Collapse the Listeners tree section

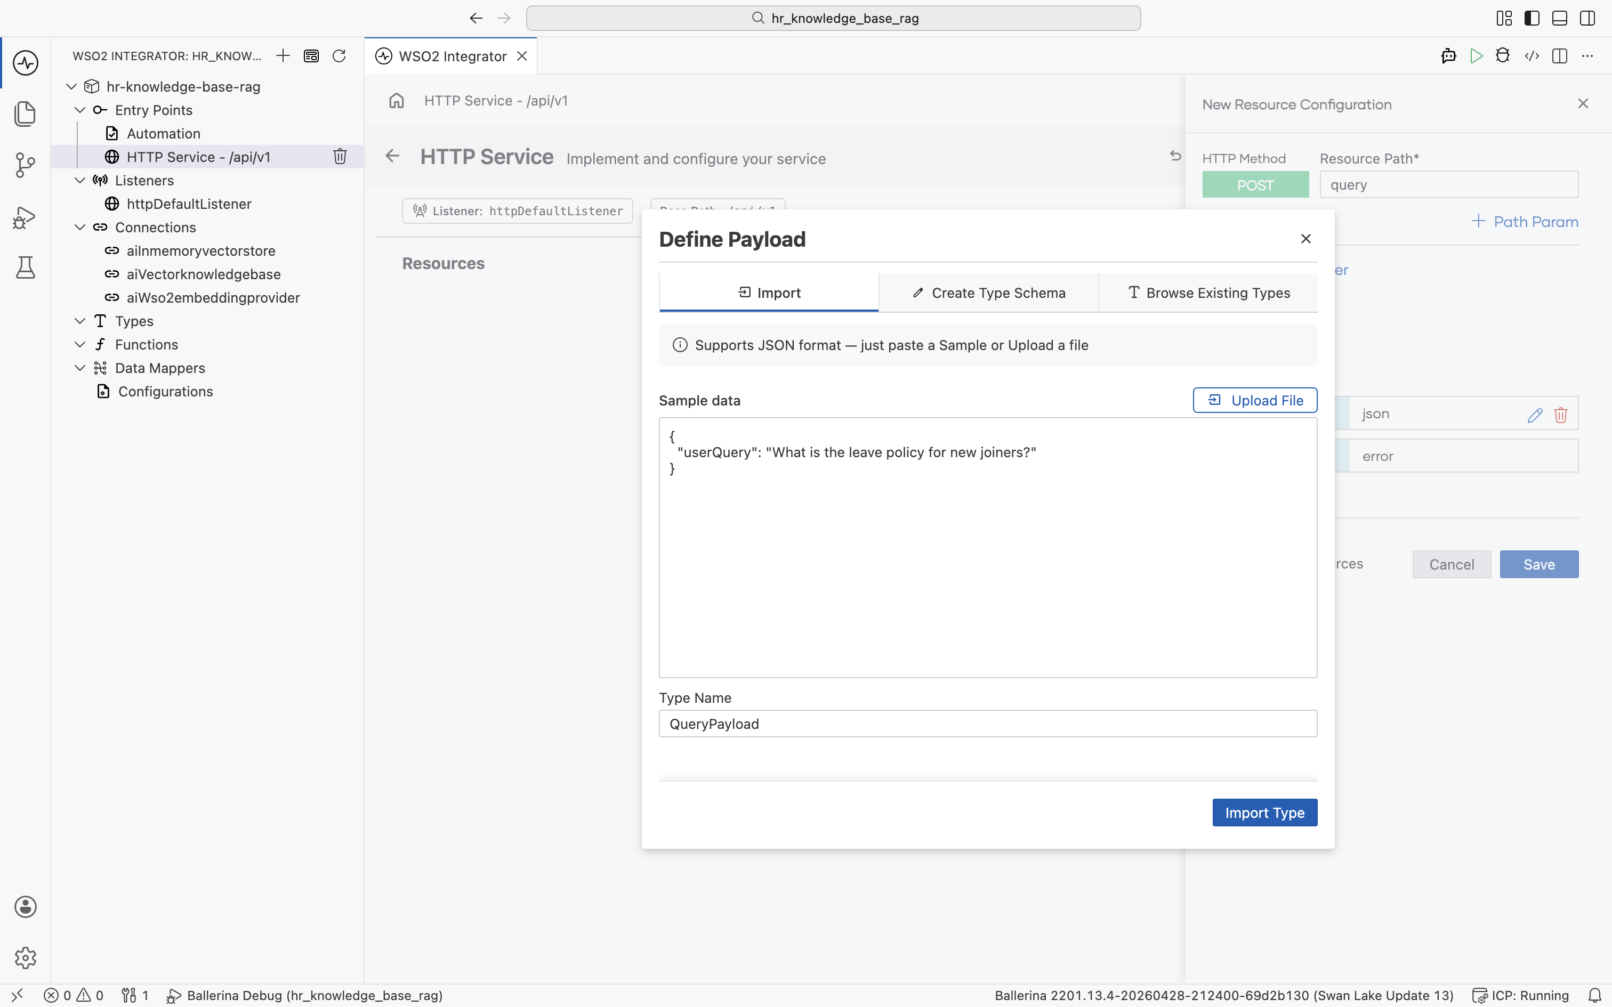pos(80,181)
